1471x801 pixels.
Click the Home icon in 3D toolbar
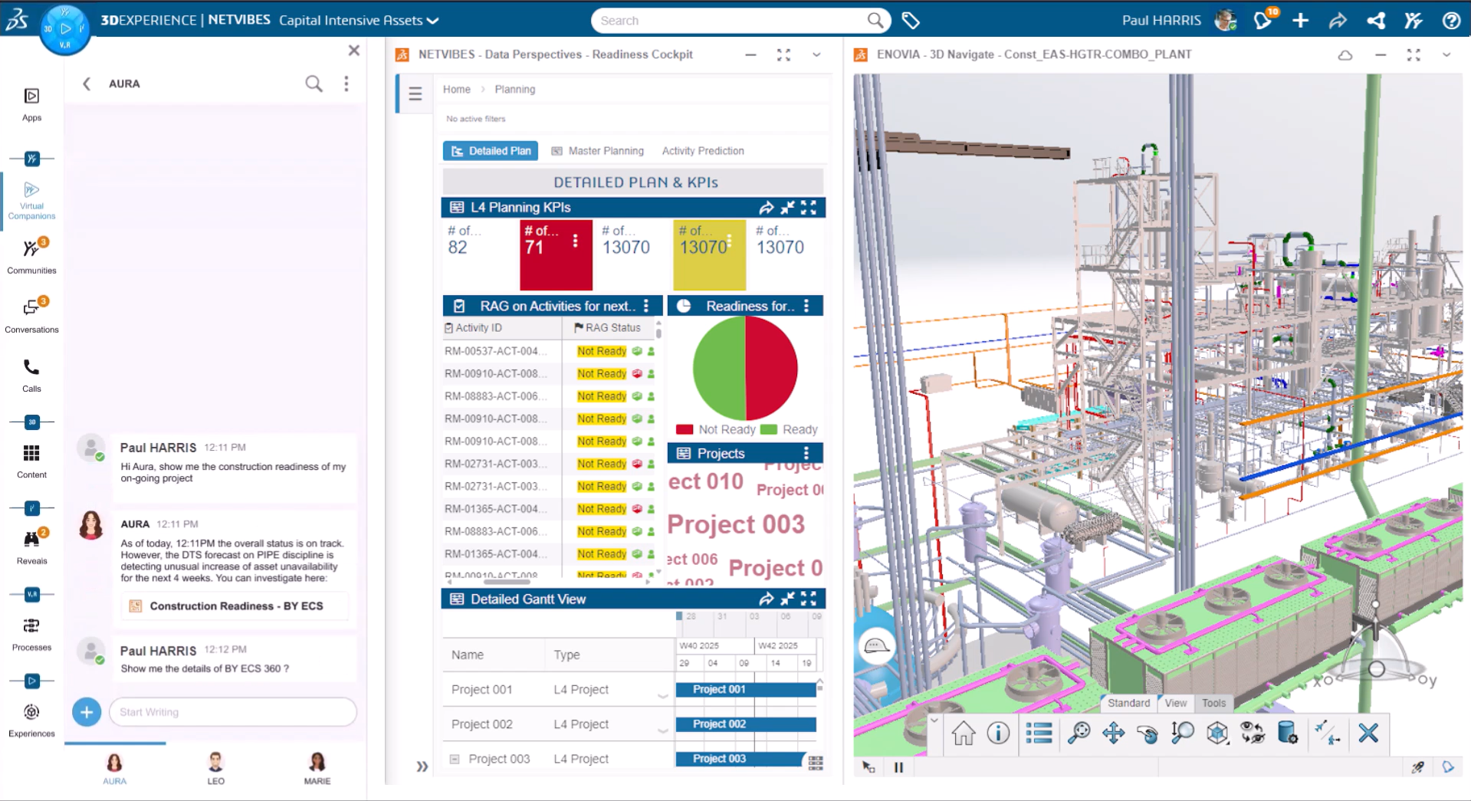963,734
